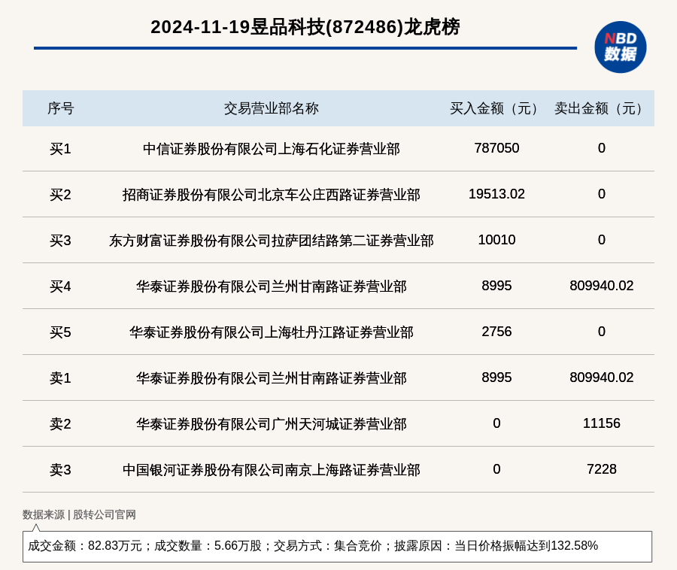Select sell amount 0 in 买2 row
The width and height of the screenshot is (677, 570).
click(x=602, y=194)
